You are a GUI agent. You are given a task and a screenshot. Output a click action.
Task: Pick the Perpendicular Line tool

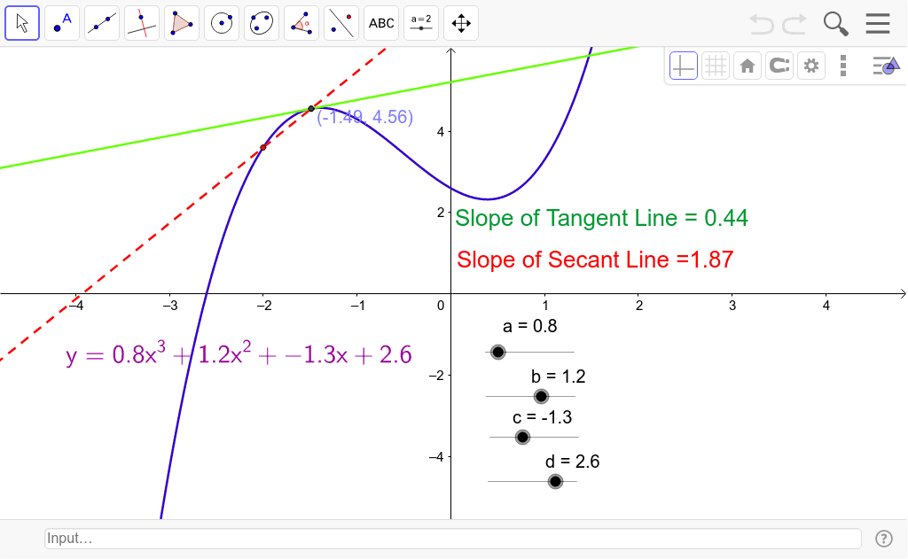pyautogui.click(x=142, y=23)
